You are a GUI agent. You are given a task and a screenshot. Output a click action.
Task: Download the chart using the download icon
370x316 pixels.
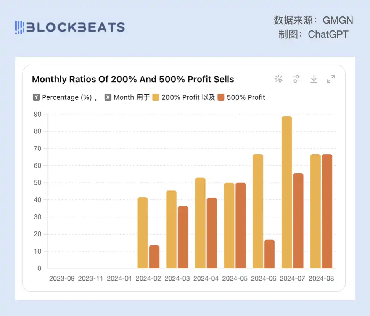click(314, 79)
